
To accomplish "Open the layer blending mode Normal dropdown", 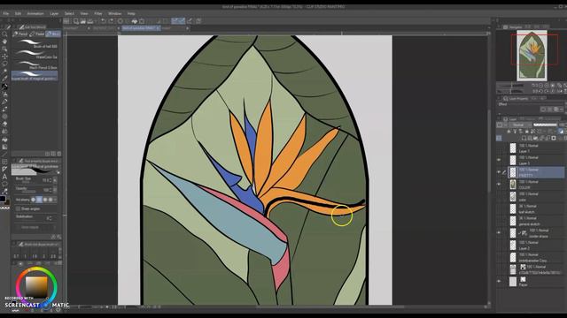I will click(x=519, y=125).
